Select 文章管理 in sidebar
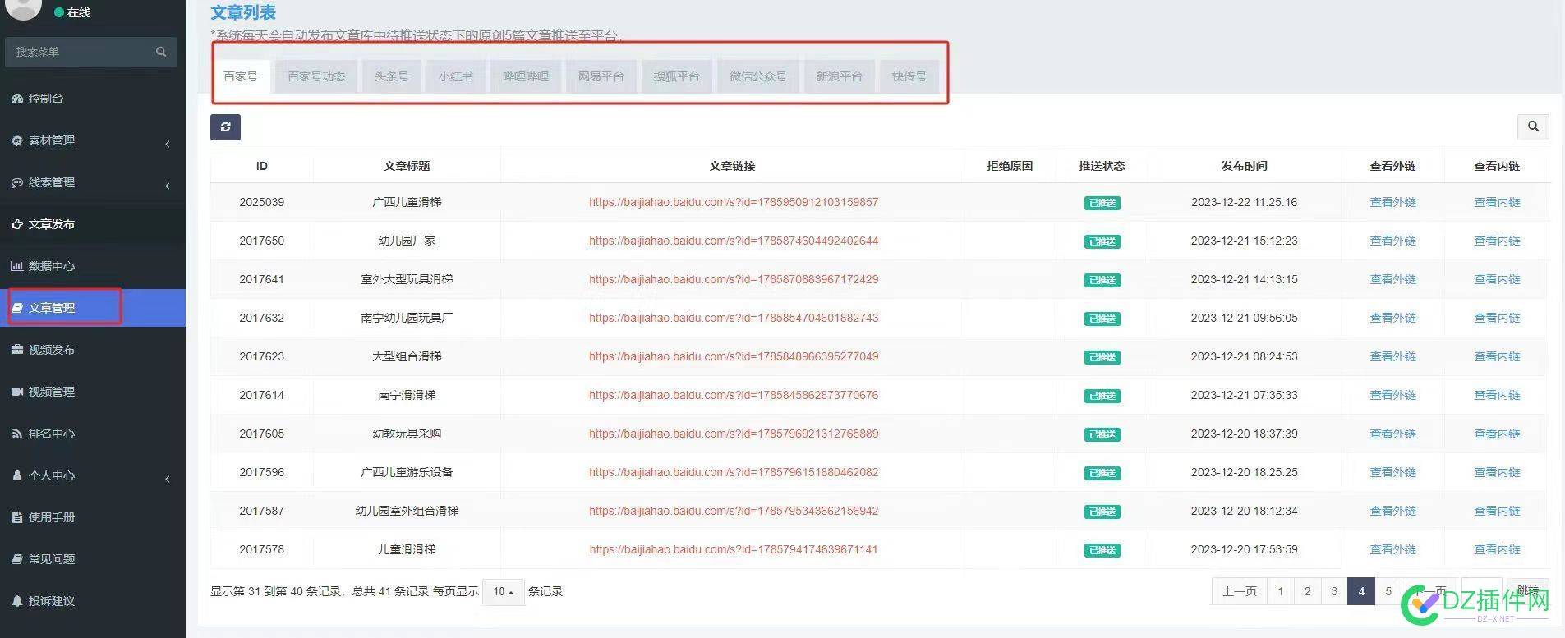The width and height of the screenshot is (1565, 638). pos(93,308)
